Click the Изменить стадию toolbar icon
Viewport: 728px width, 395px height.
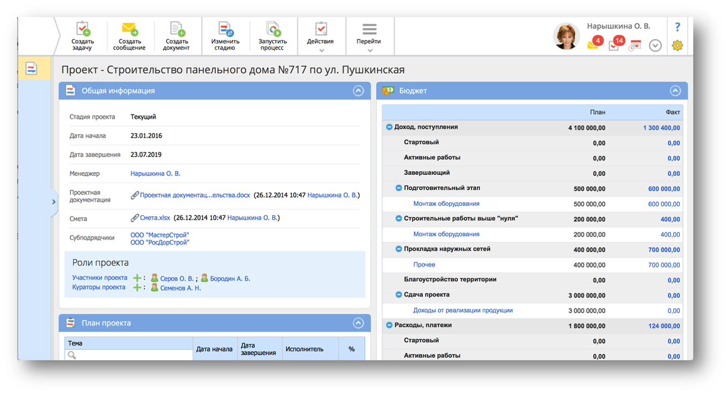pyautogui.click(x=226, y=29)
